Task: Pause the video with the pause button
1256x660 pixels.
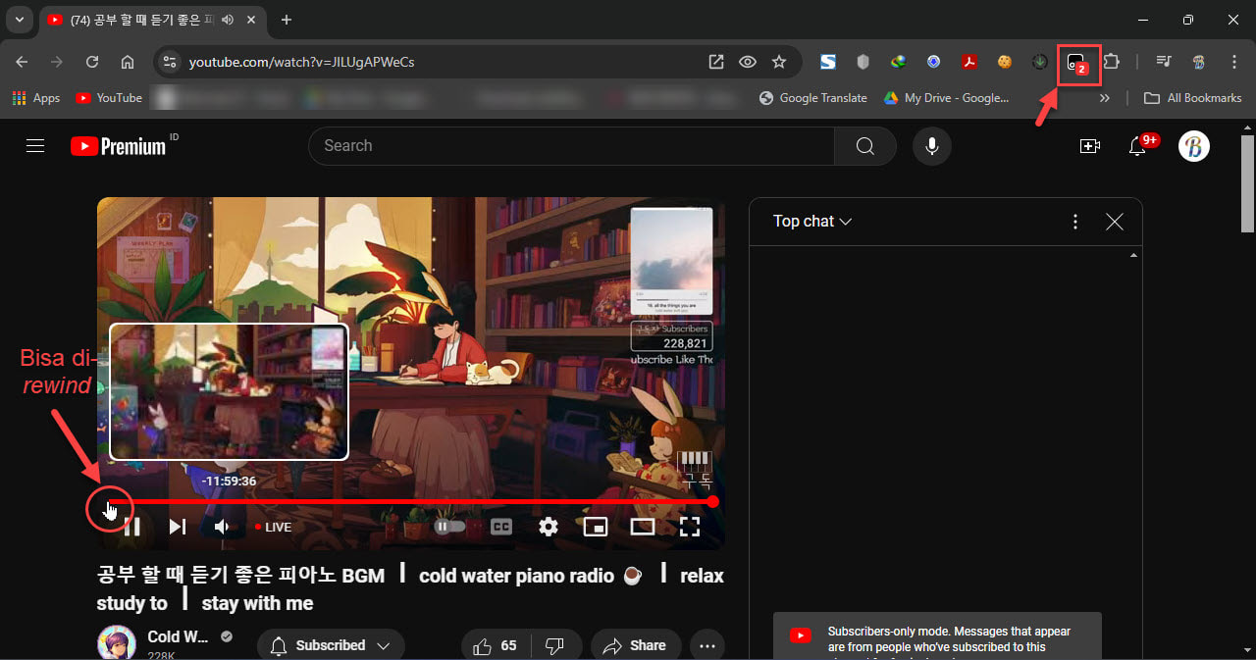Action: pos(132,527)
